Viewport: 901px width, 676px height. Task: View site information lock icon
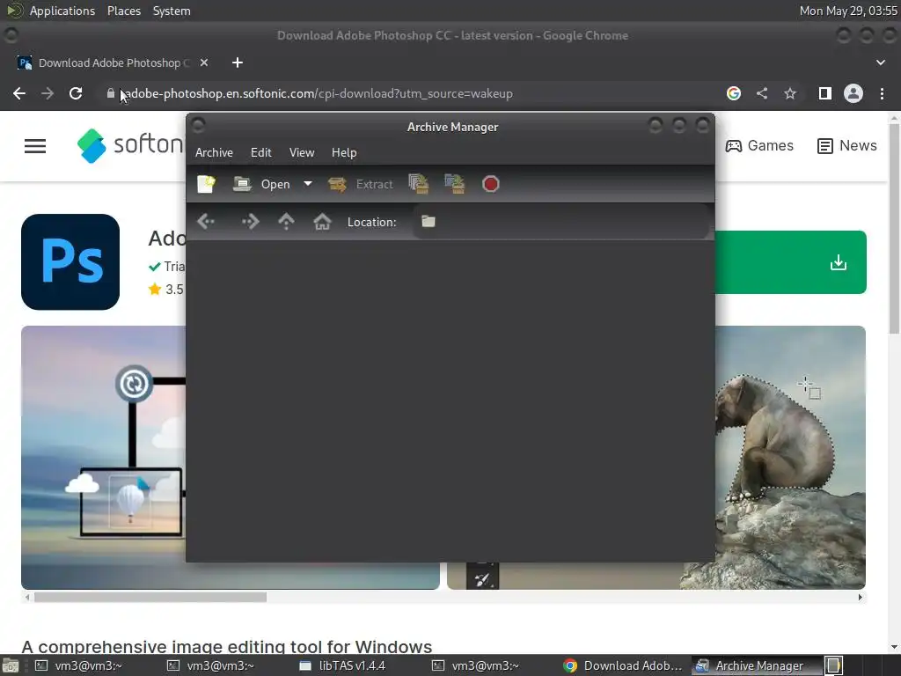[110, 93]
